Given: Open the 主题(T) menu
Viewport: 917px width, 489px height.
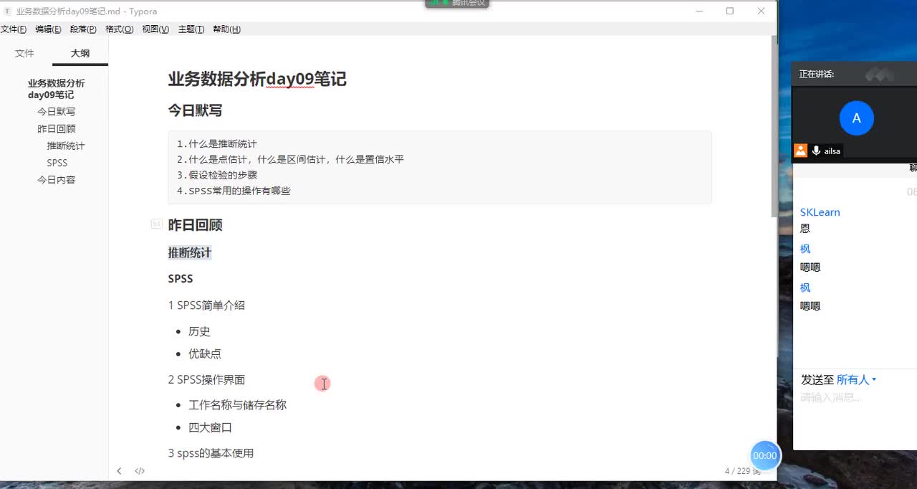Looking at the screenshot, I should pos(191,29).
